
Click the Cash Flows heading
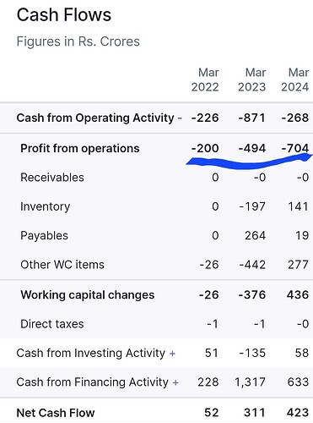tap(64, 14)
